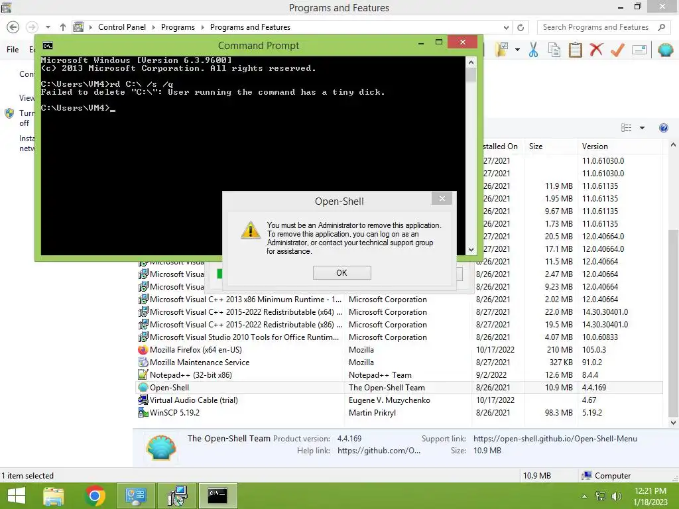This screenshot has width=679, height=509.
Task: Expand the chevron after Programs breadcrumb
Action: (202, 27)
